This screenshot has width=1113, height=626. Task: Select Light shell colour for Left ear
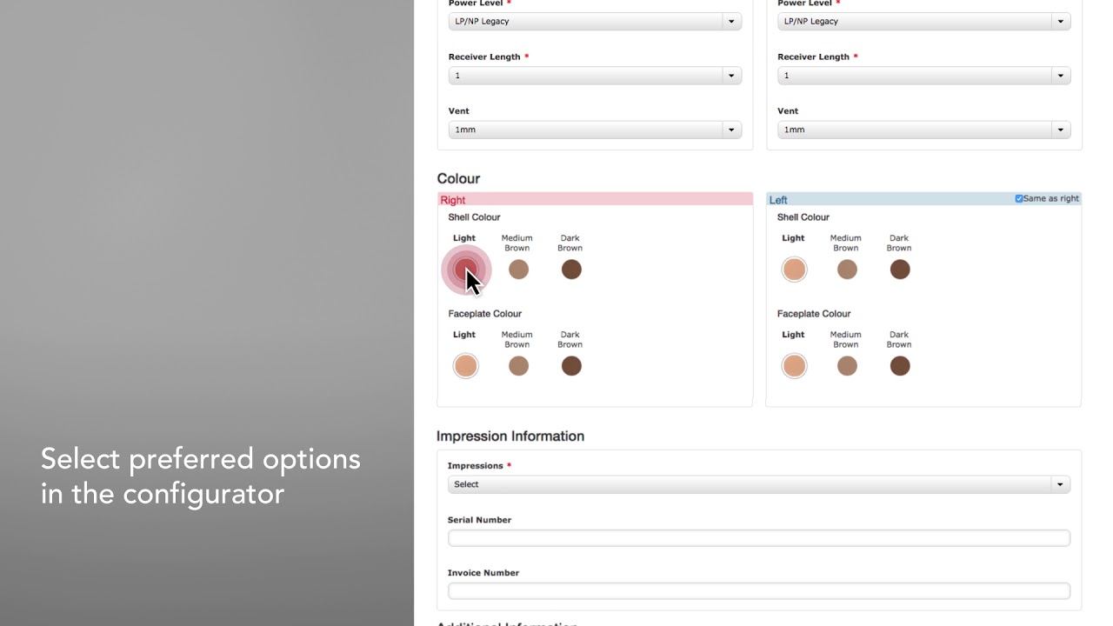(794, 270)
